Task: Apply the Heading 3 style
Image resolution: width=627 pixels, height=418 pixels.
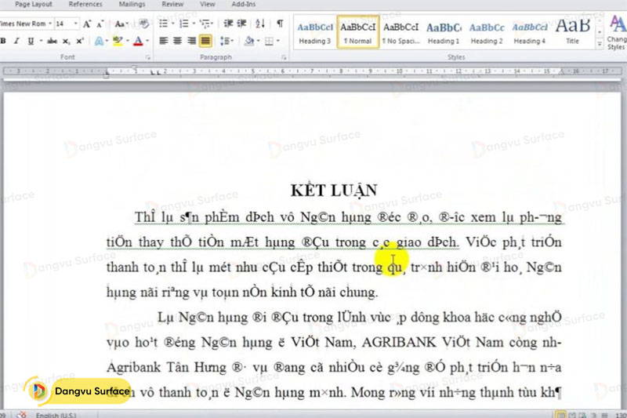Action: click(x=315, y=32)
